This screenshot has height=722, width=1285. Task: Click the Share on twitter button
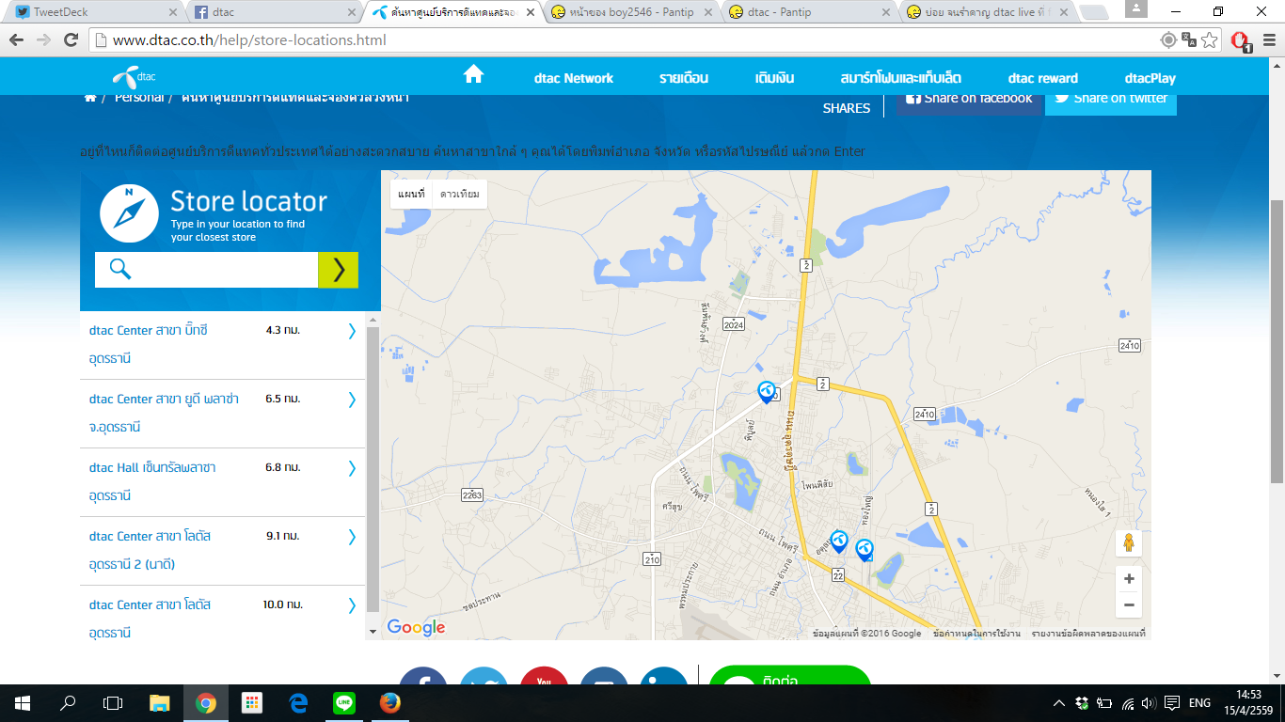tap(1111, 100)
